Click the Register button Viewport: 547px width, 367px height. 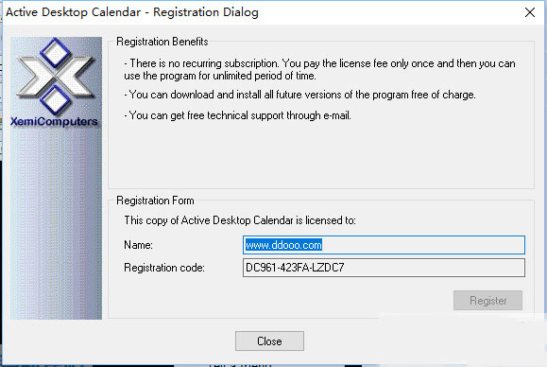tap(487, 300)
